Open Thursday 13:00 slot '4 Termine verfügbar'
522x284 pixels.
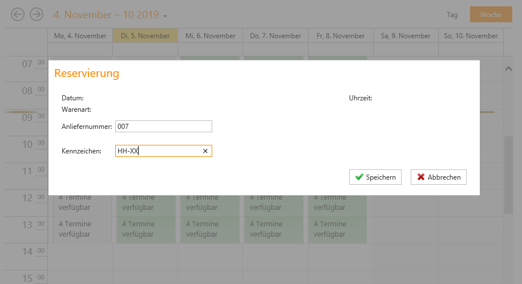click(x=274, y=229)
